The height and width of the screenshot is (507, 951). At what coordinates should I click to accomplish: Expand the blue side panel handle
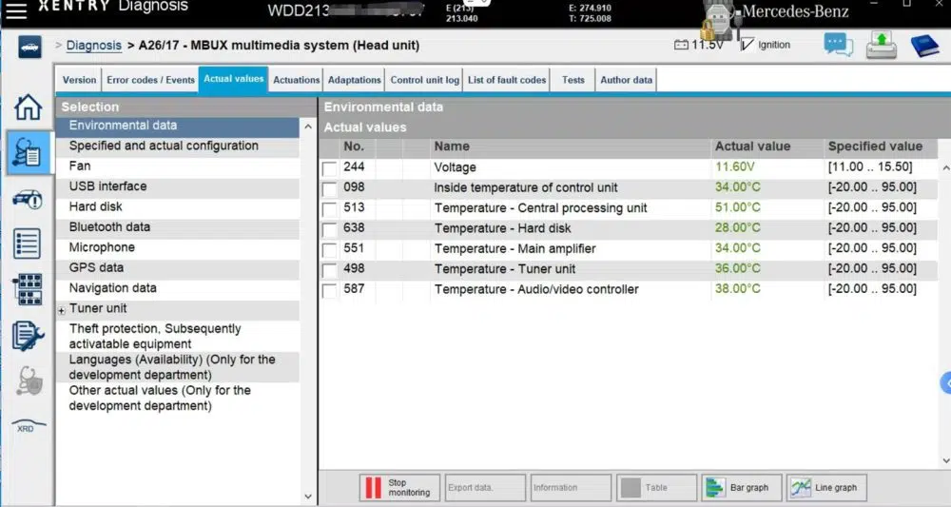pos(946,383)
